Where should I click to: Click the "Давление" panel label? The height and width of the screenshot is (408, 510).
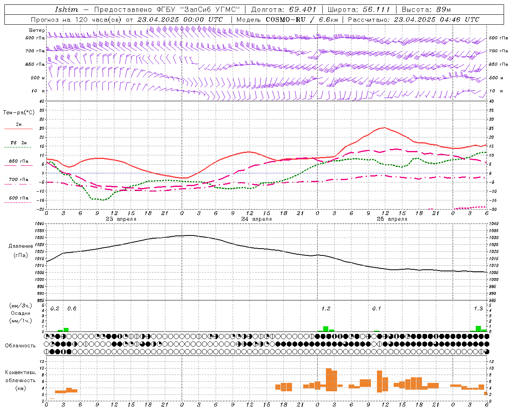[21, 246]
